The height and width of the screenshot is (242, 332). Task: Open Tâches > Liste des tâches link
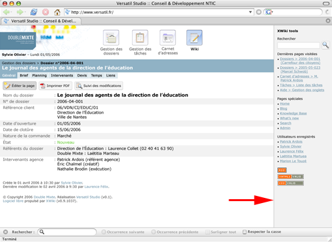301,85
